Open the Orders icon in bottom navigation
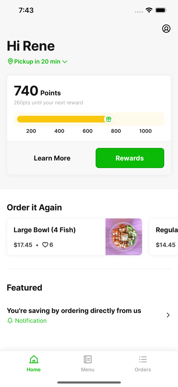This screenshot has height=387, width=178. pyautogui.click(x=143, y=359)
